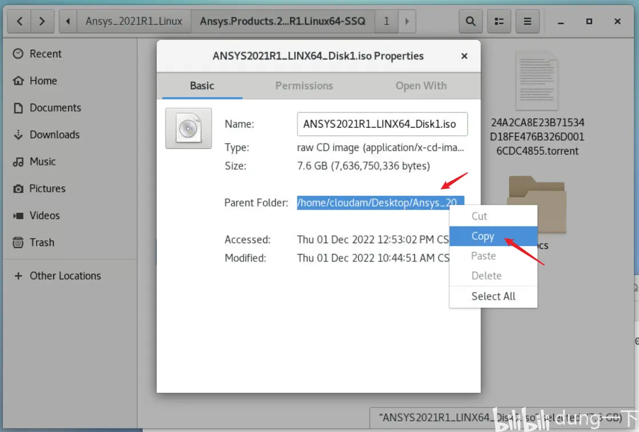Click the Accessed date value
The width and height of the screenshot is (639, 432).
coord(373,239)
